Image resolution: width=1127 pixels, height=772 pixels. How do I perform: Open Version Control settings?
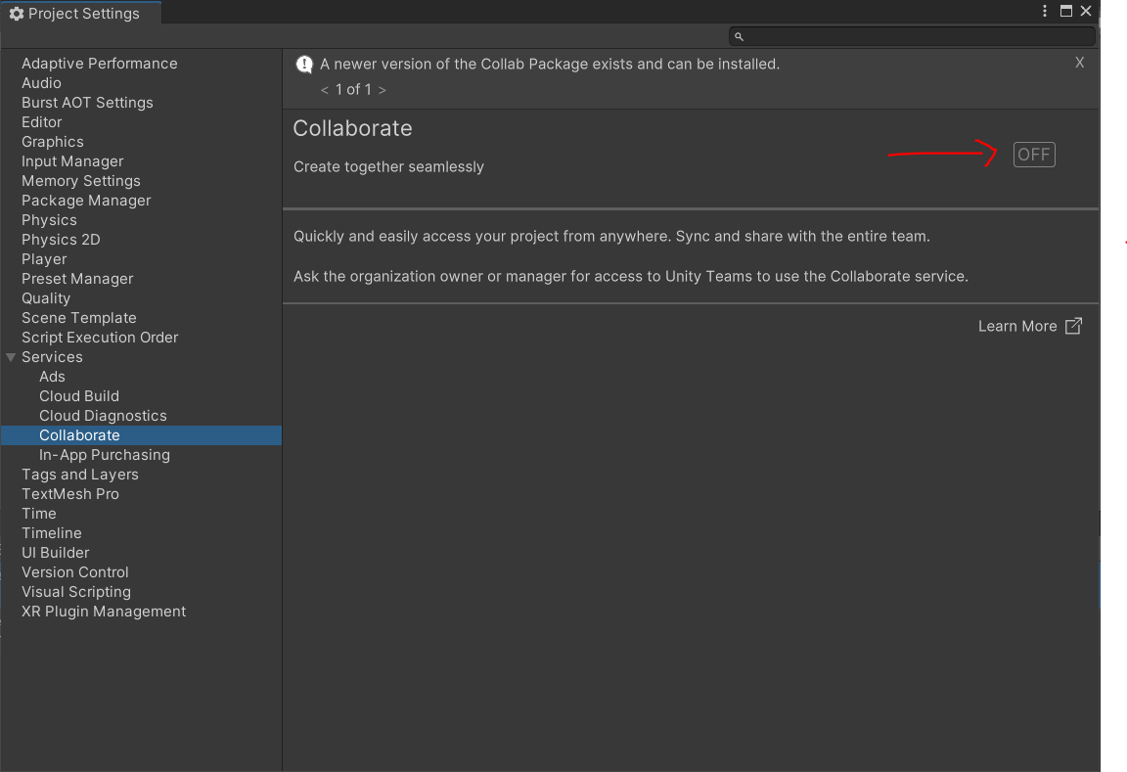[x=74, y=572]
